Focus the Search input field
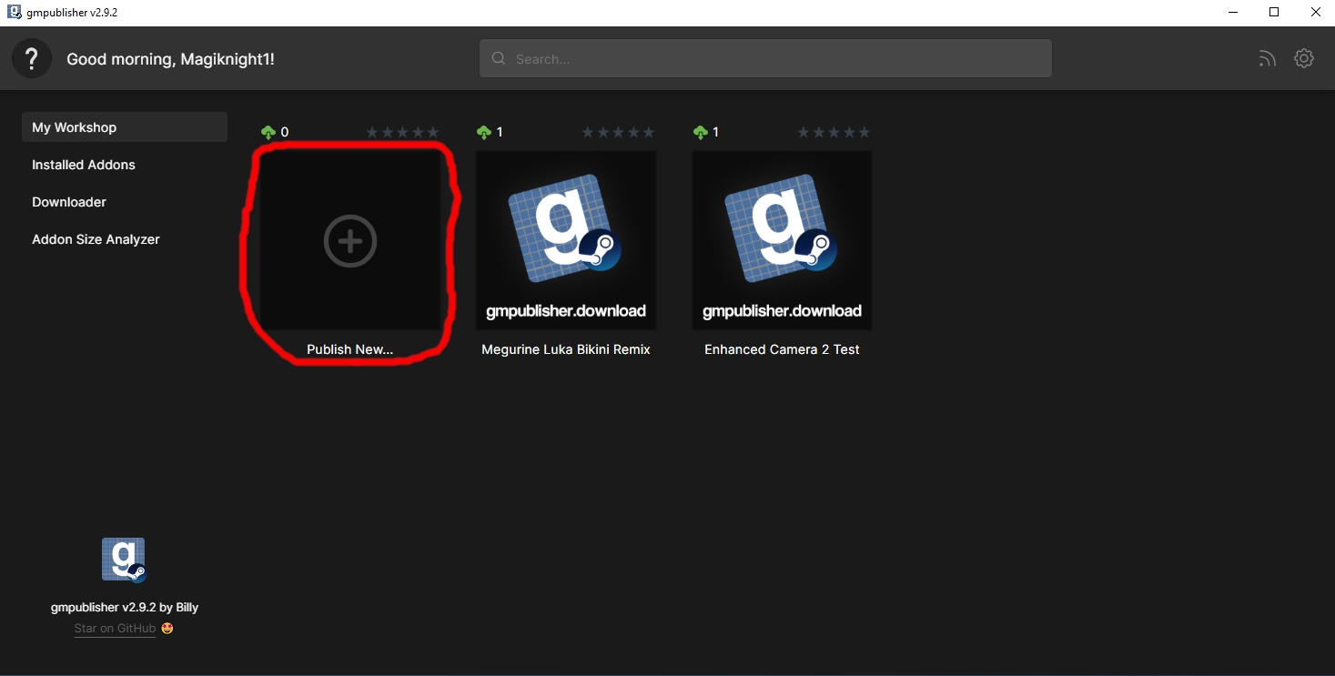The height and width of the screenshot is (676, 1335). tap(765, 59)
